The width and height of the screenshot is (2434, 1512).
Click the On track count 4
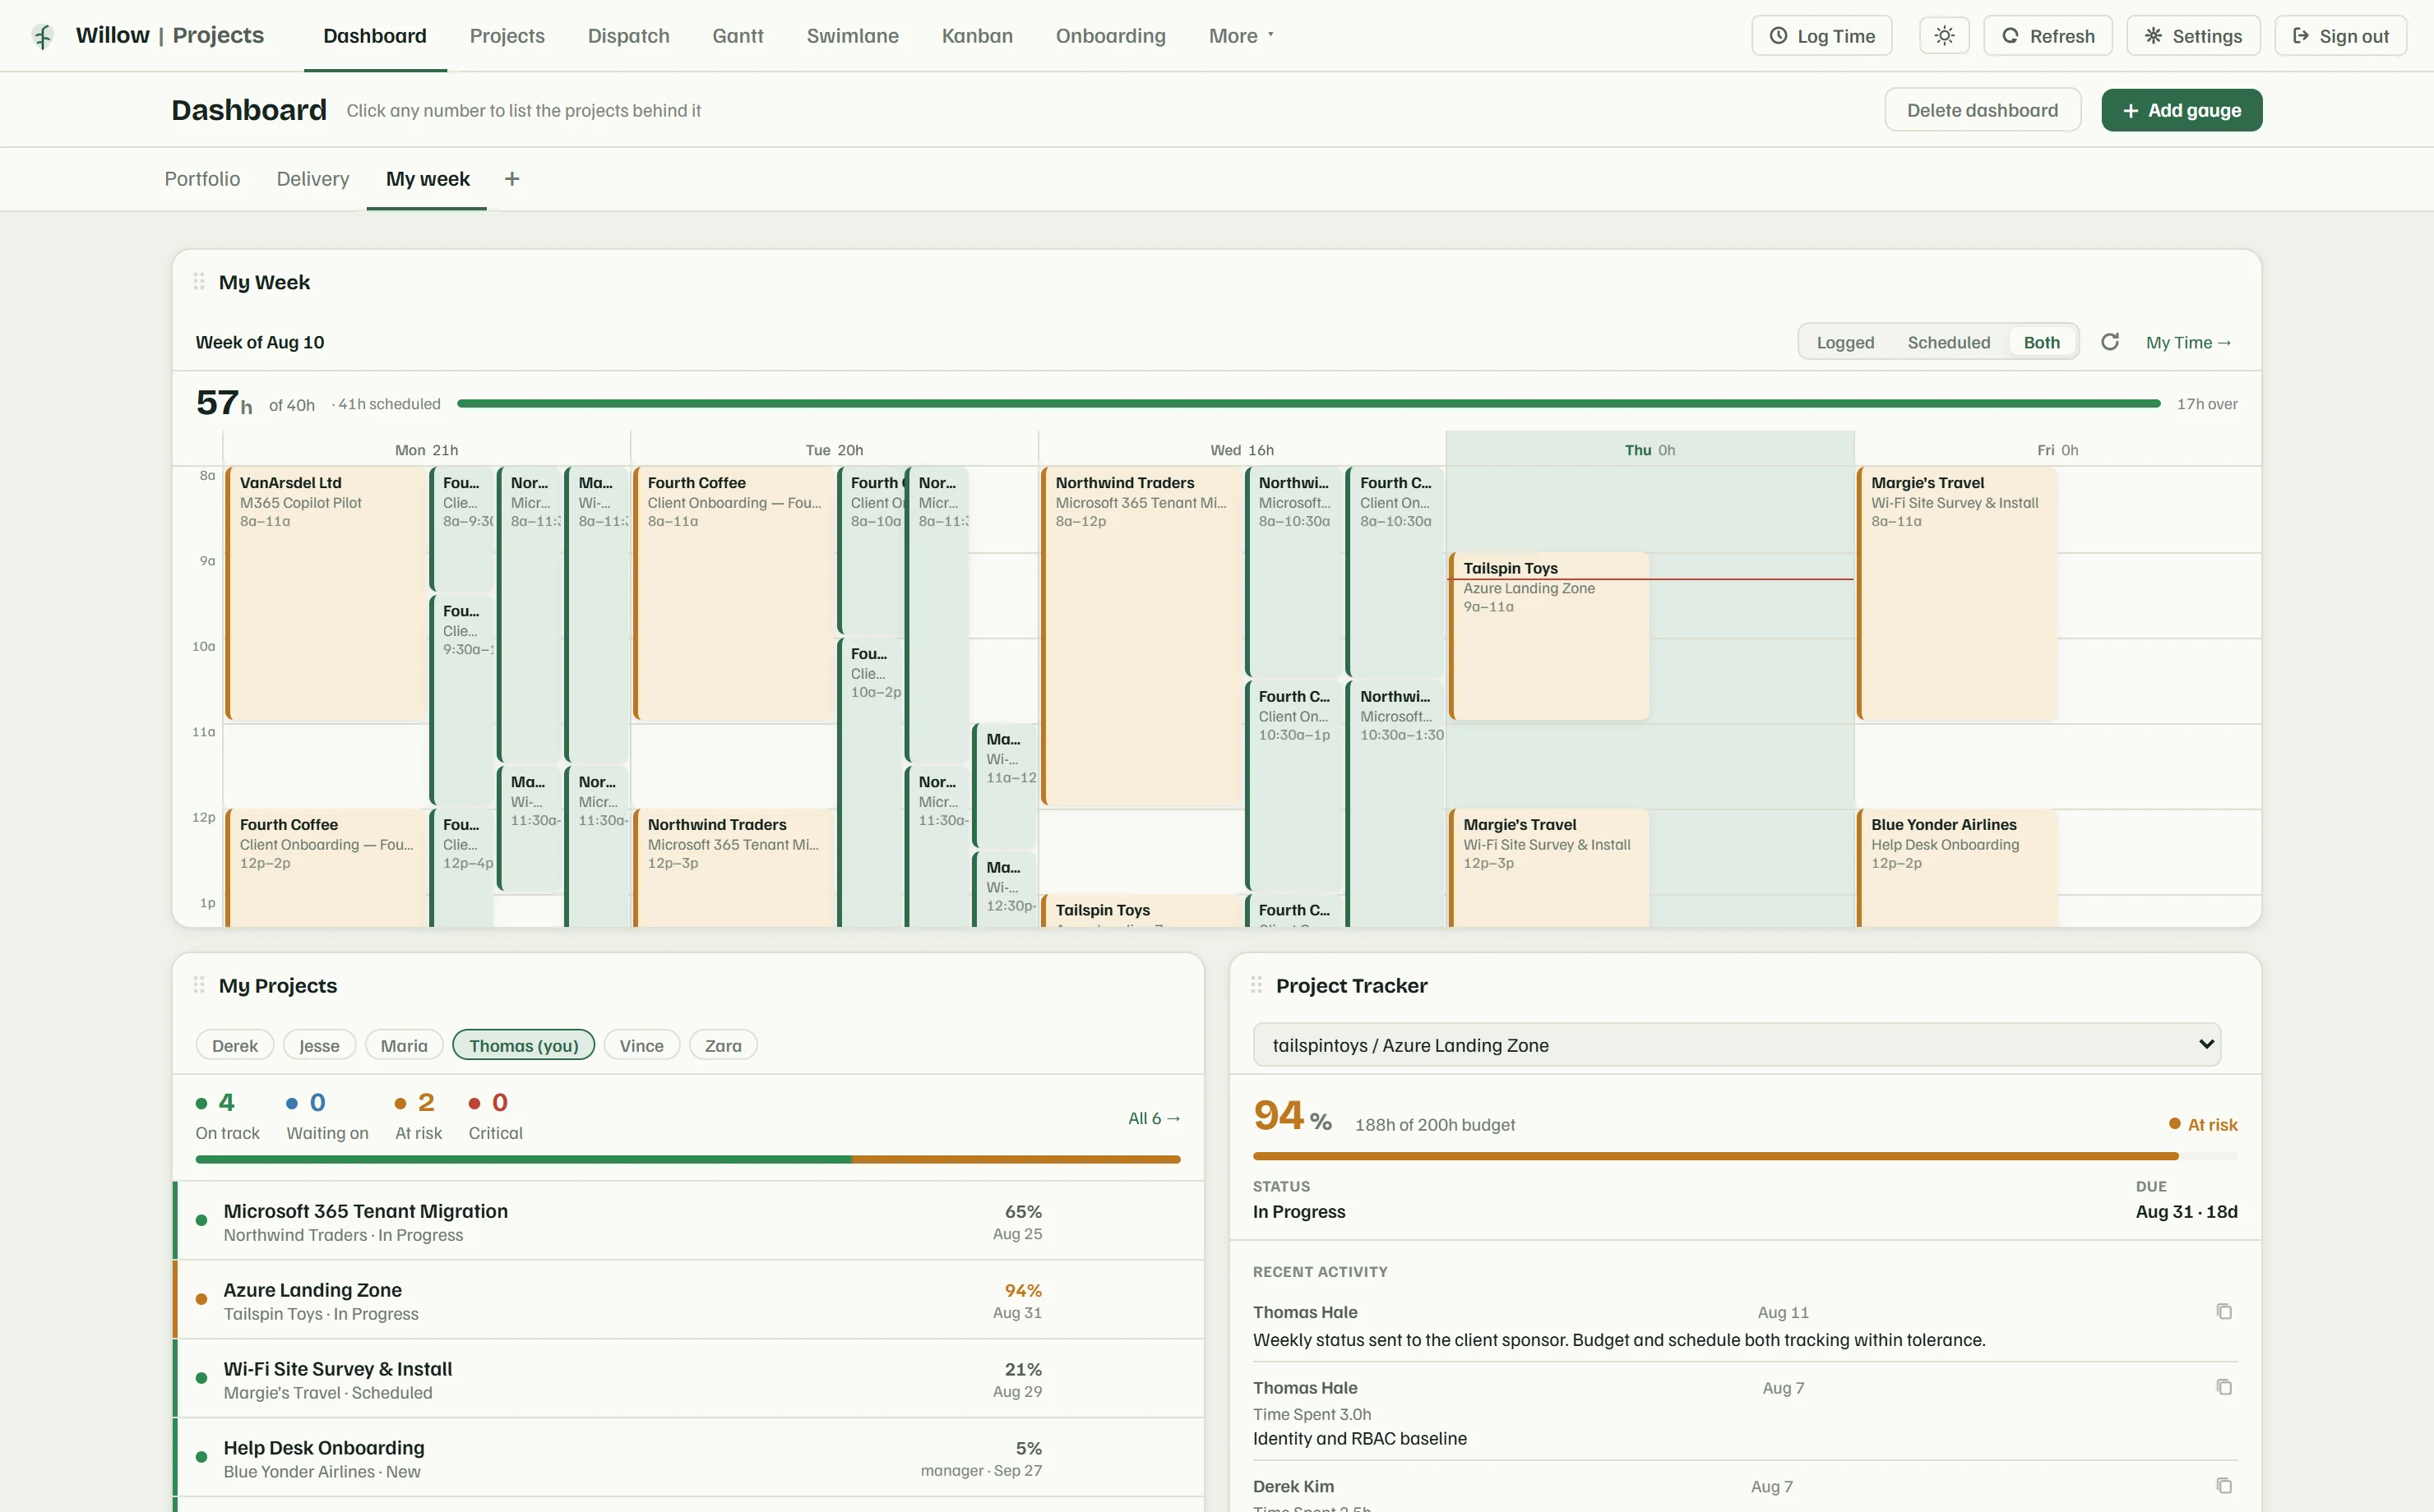click(x=227, y=1102)
